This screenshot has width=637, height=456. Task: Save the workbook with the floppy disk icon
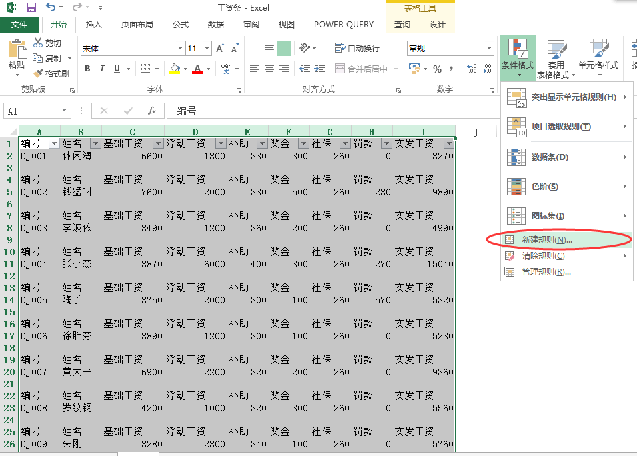31,7
